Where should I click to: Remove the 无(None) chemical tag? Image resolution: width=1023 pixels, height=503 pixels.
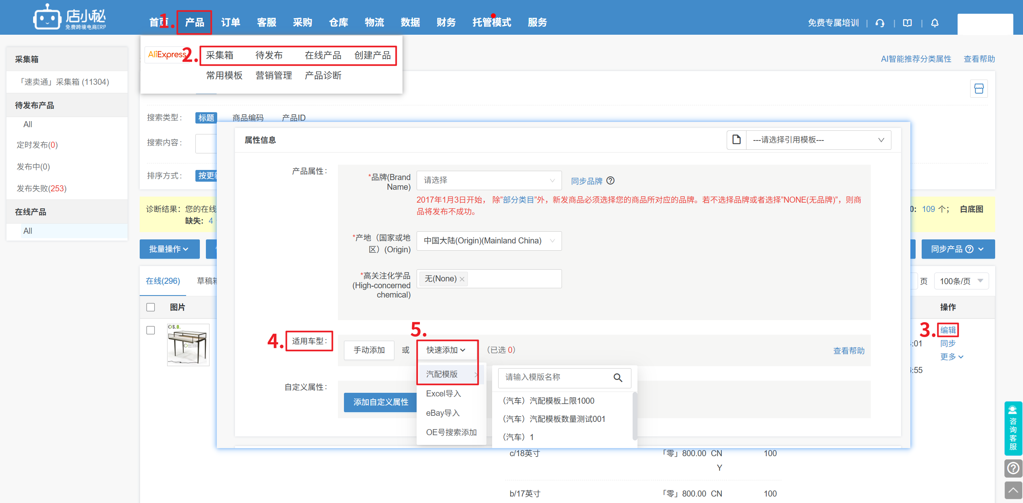pyautogui.click(x=462, y=279)
